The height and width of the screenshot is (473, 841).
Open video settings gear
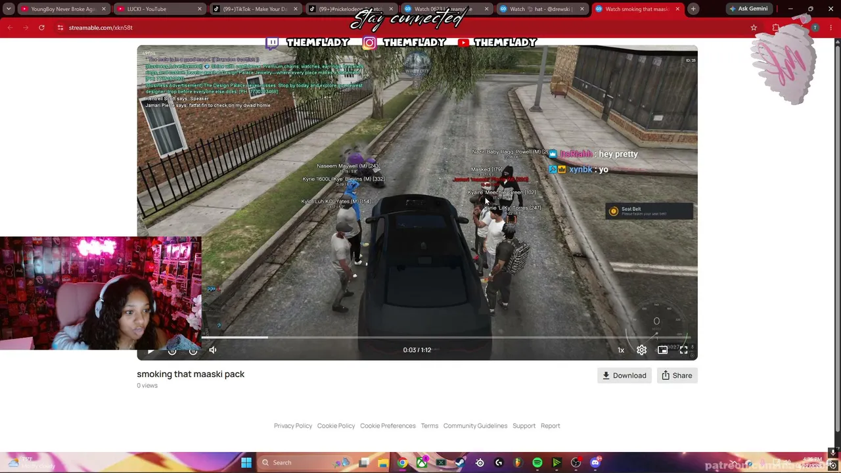[x=641, y=350]
